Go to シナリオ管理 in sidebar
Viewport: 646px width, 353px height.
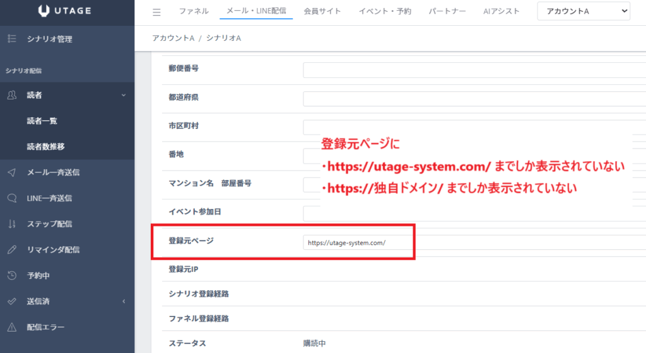tap(49, 39)
